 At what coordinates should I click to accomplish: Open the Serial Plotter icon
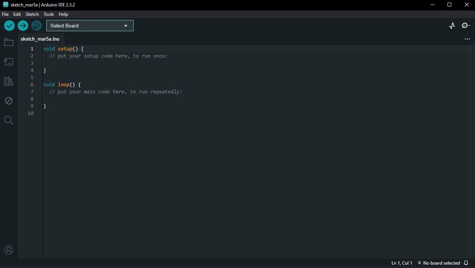[x=452, y=26]
